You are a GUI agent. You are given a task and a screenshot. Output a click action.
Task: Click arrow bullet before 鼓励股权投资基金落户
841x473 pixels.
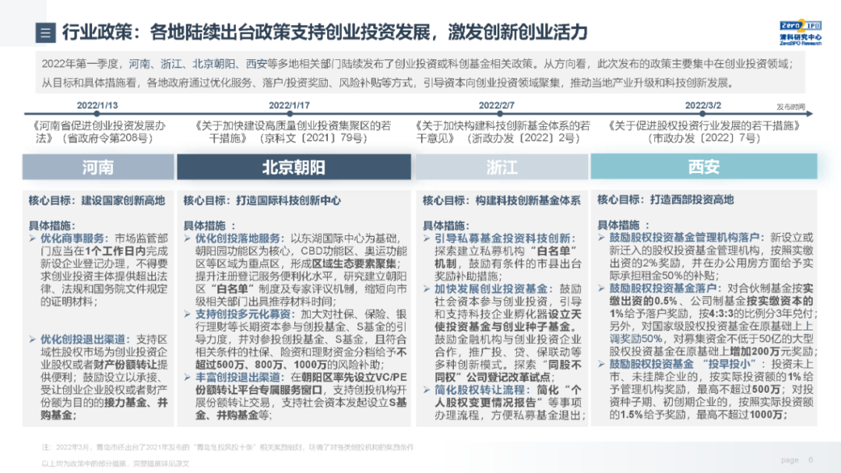[601, 288]
